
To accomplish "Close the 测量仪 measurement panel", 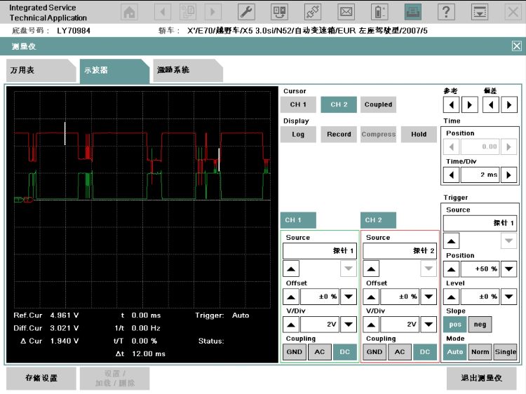I will (x=516, y=46).
